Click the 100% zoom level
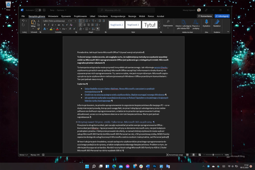This screenshot has width=255, height=170. 226,155
